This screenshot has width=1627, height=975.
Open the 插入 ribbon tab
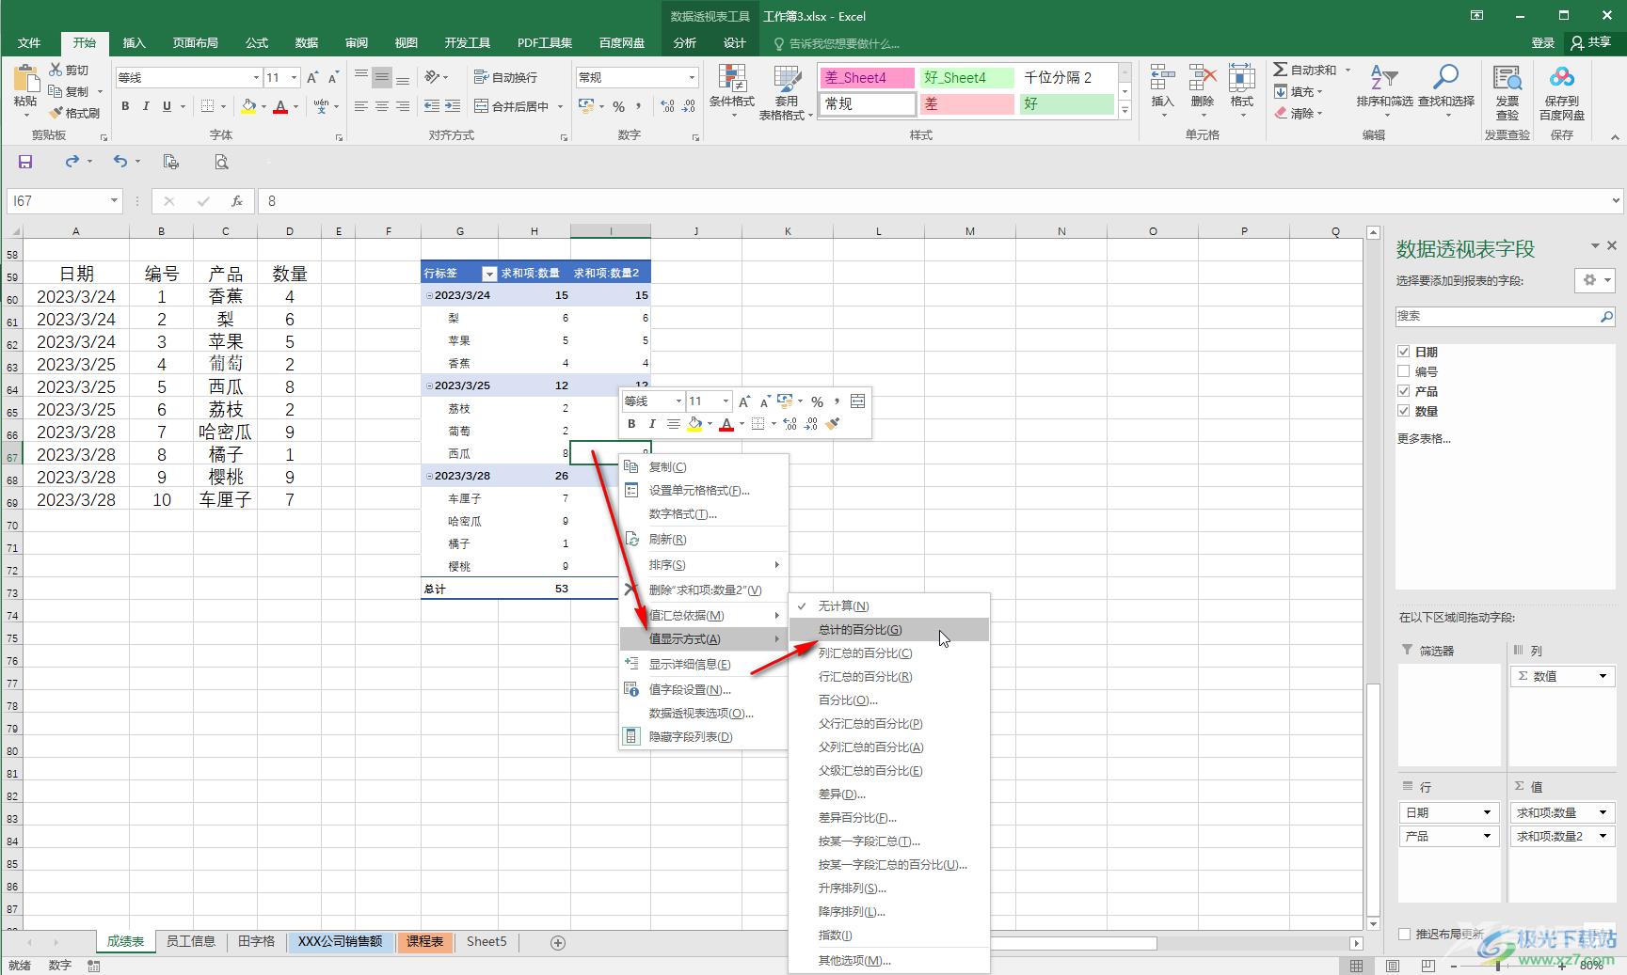pos(135,43)
